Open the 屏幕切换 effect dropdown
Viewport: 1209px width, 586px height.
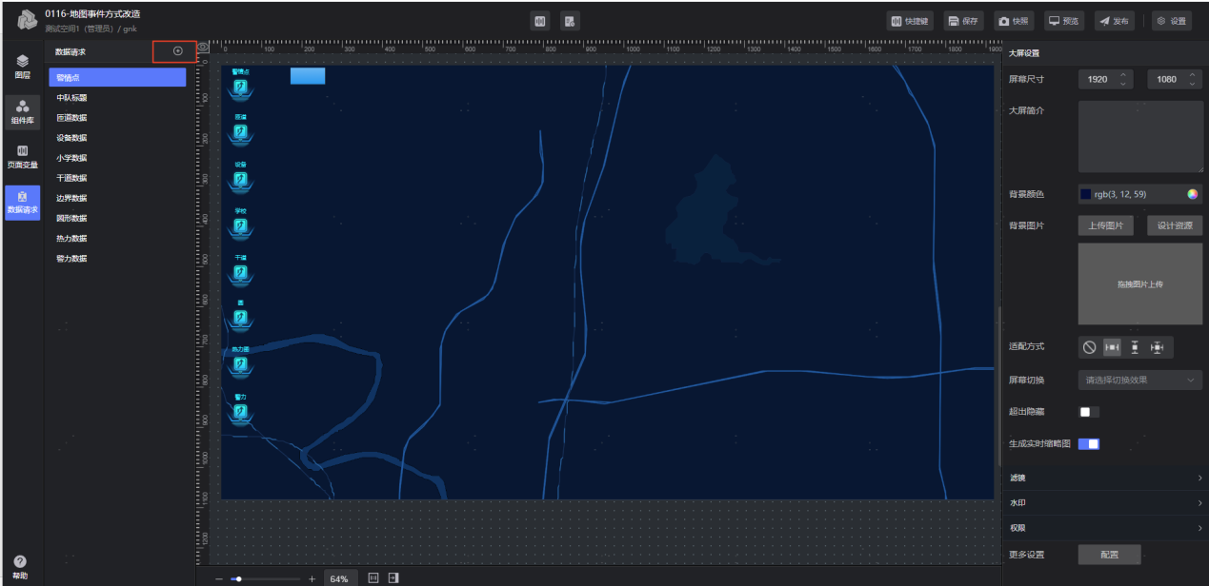click(1139, 380)
